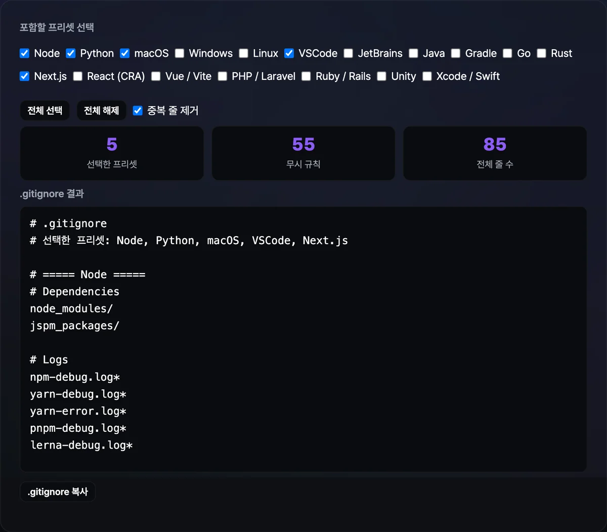Uncheck the Next.js preset checkbox
607x532 pixels.
coord(24,76)
